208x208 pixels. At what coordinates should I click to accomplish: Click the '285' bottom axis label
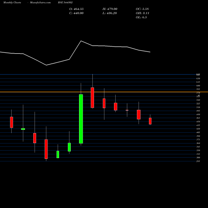[198, 161]
